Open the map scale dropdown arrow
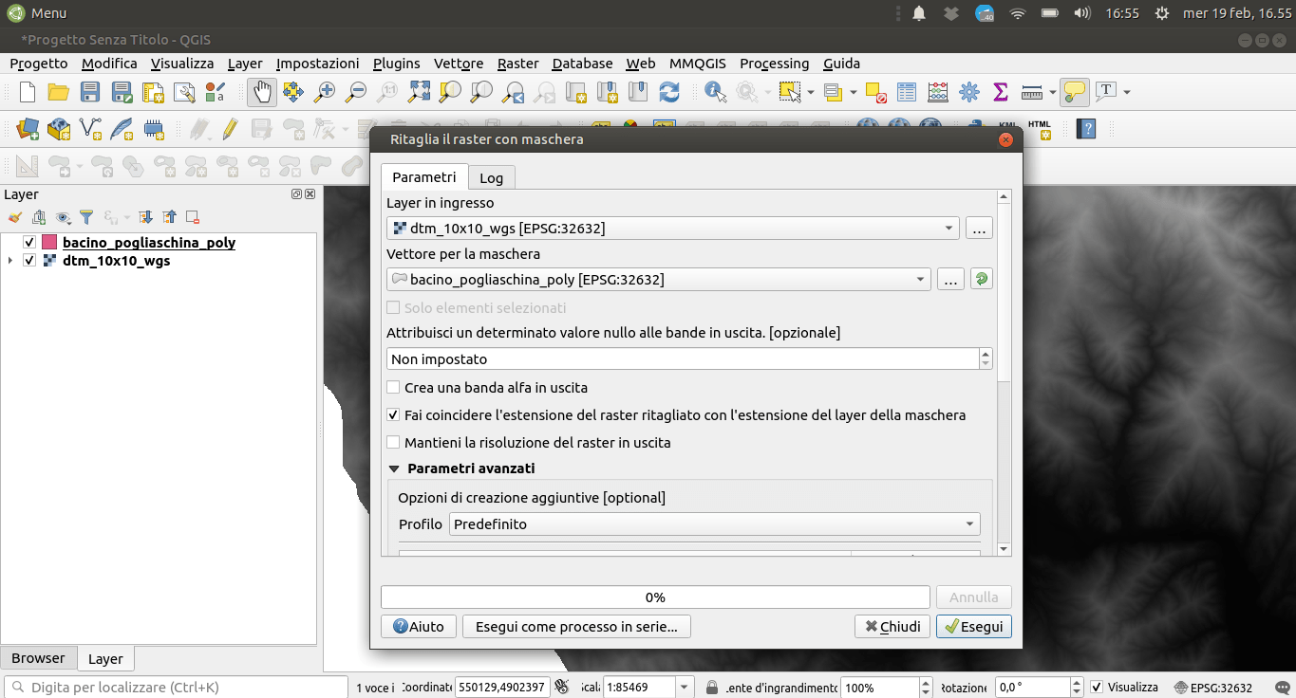The image size is (1296, 698). 686,688
